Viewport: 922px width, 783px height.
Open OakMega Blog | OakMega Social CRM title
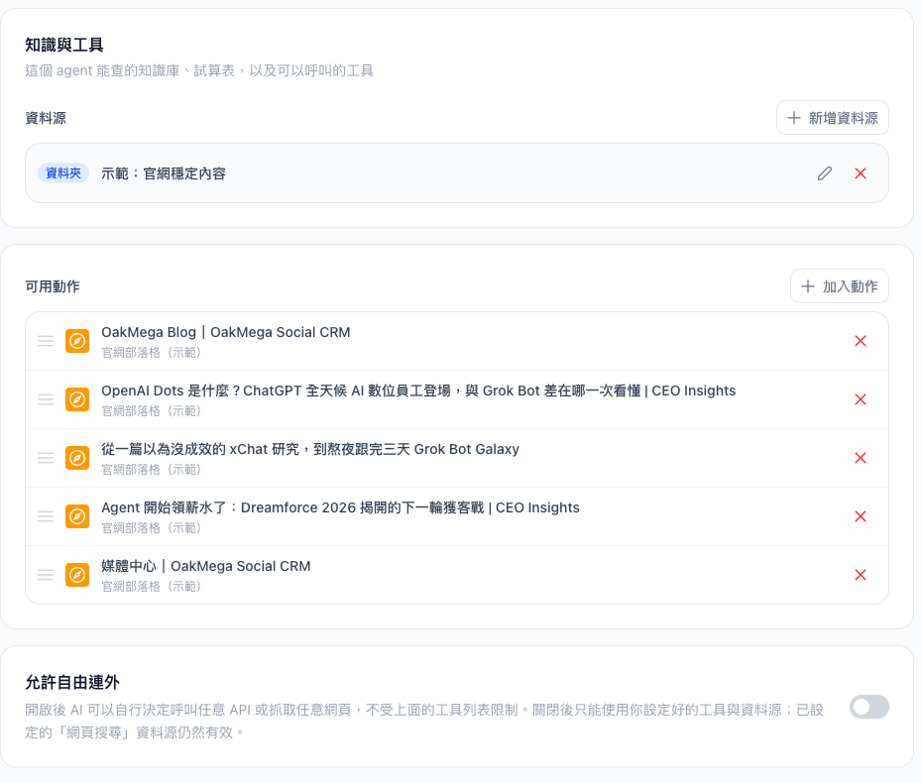pyautogui.click(x=226, y=333)
